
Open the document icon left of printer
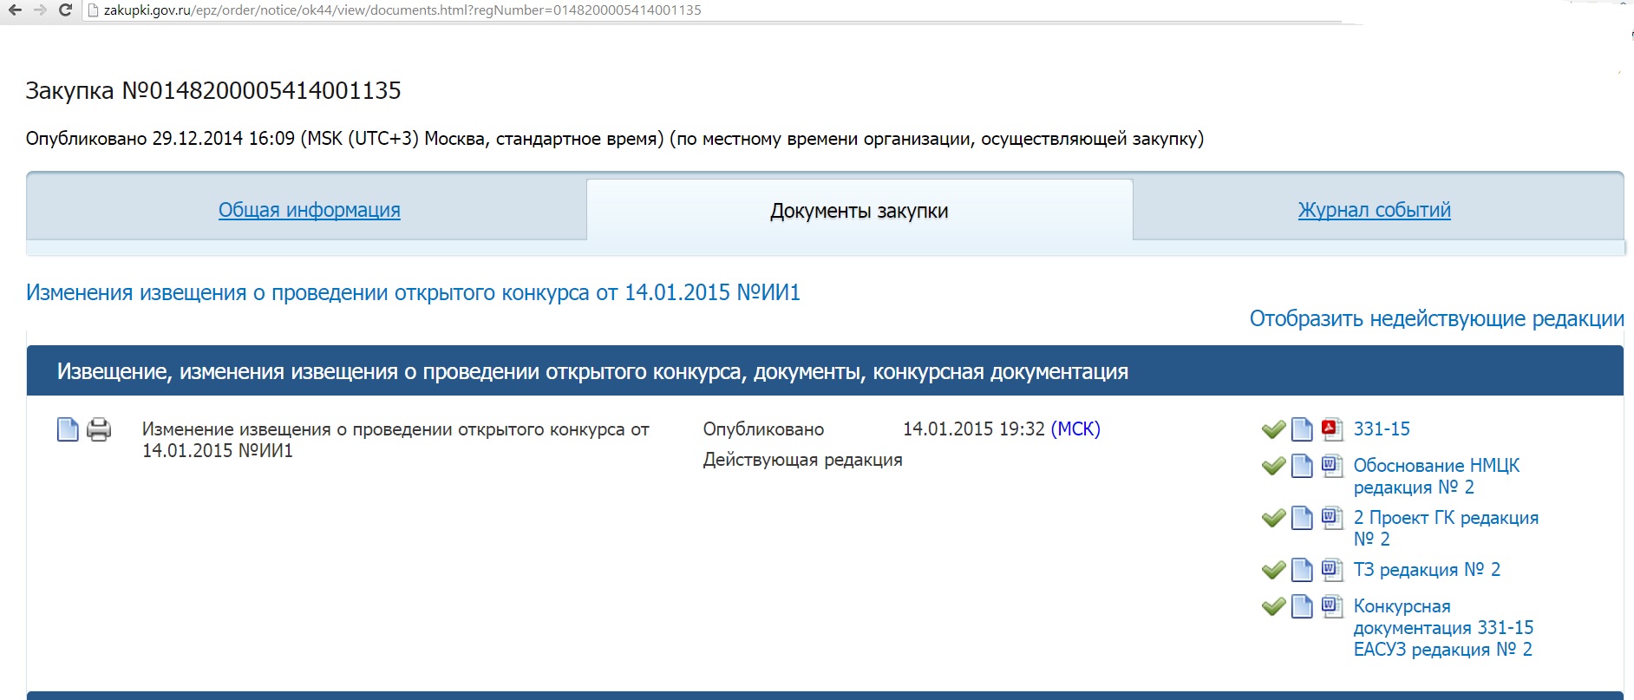[x=68, y=429]
